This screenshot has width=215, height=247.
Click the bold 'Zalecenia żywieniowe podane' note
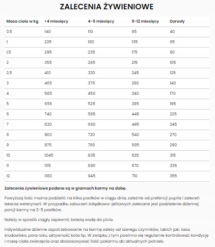point(65,188)
